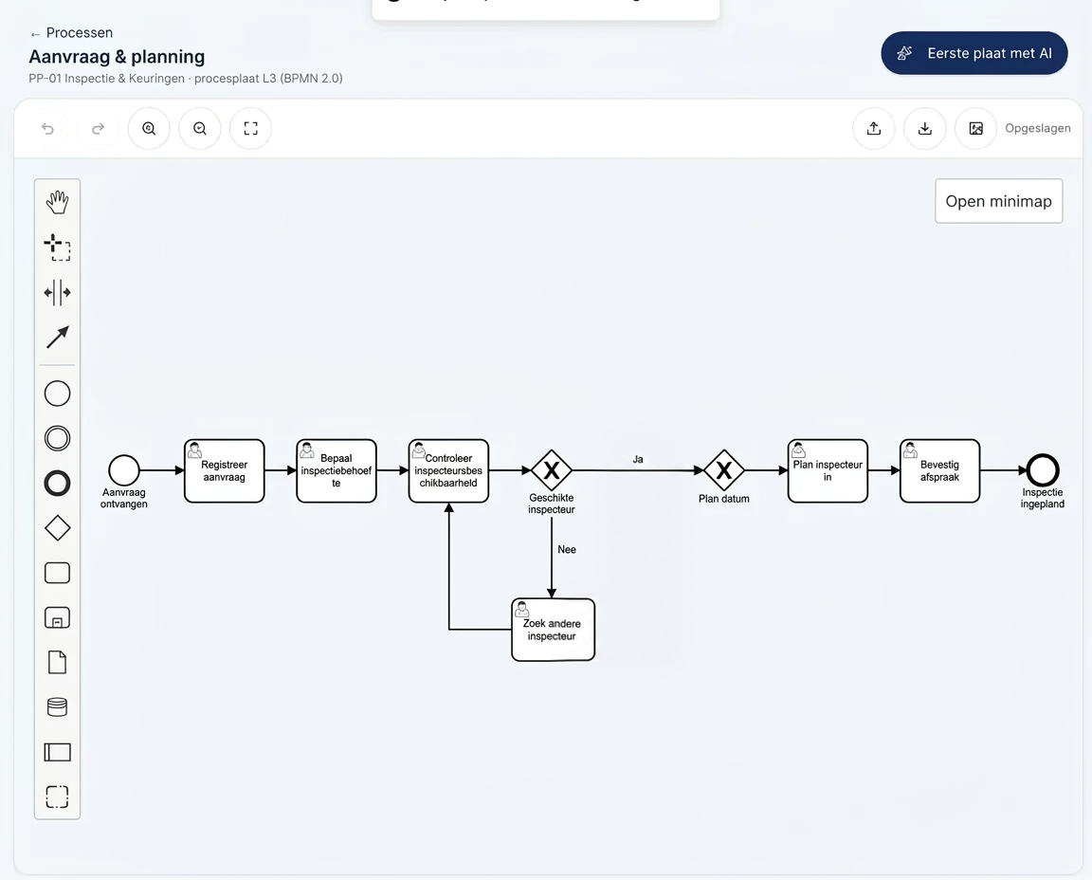Pick the dashed group shape in the palette
This screenshot has height=880, width=1092.
click(x=57, y=797)
